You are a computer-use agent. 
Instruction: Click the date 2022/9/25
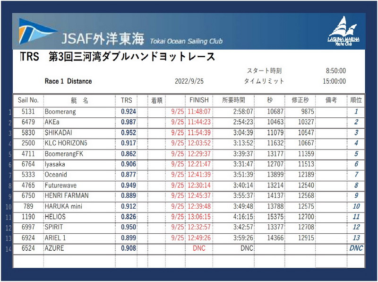point(189,81)
